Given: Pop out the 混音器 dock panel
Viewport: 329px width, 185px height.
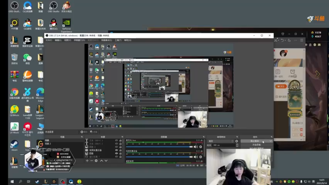Looking at the screenshot, I should click(204, 137).
